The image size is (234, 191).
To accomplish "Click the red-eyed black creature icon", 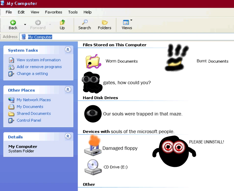I will click(174, 151).
